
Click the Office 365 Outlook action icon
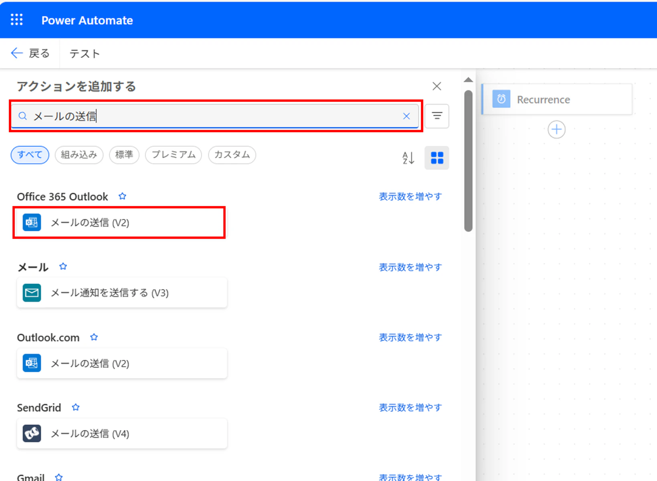click(x=32, y=222)
